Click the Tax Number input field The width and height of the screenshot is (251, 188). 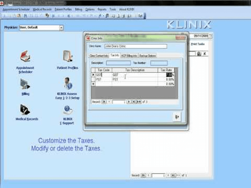[159, 63]
